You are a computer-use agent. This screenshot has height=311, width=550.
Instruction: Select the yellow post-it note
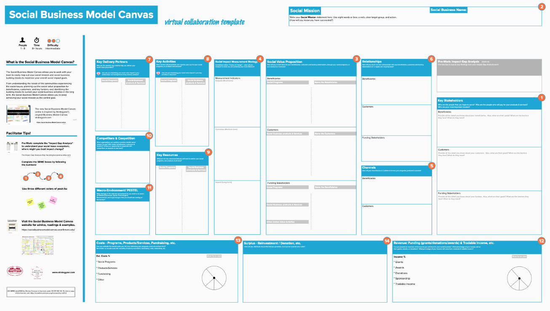click(30, 201)
